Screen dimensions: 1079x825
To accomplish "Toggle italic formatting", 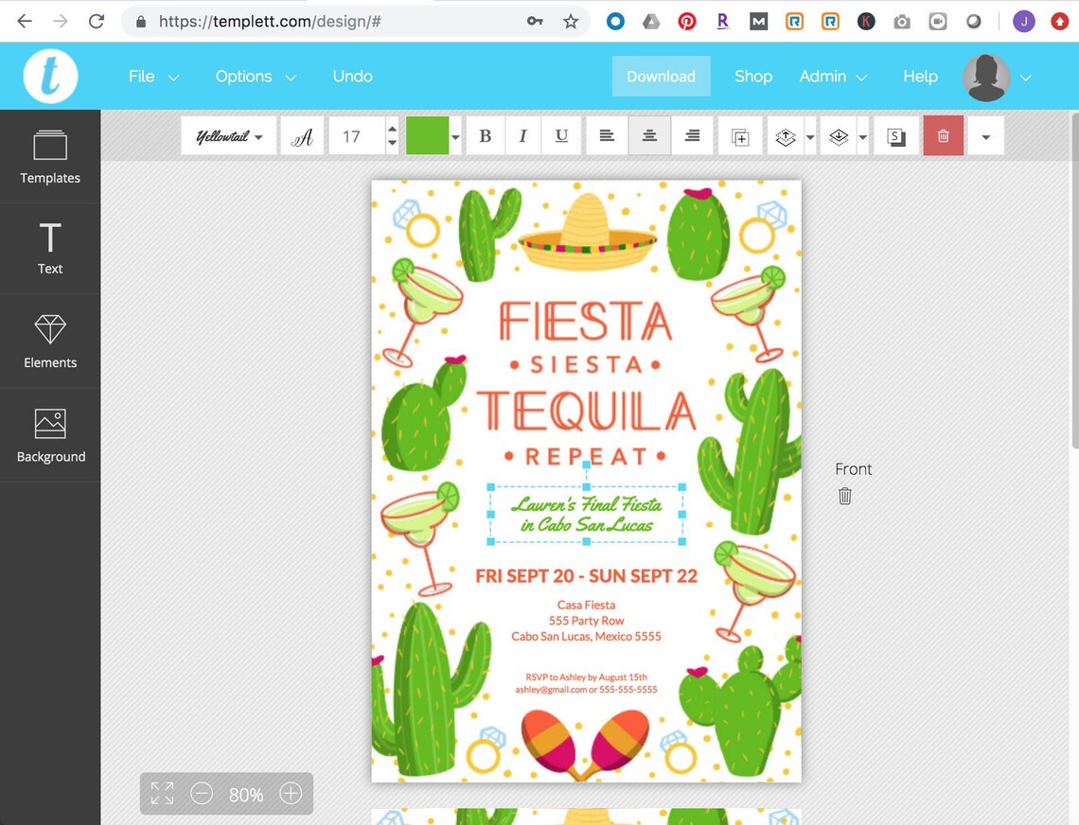I will tap(522, 135).
